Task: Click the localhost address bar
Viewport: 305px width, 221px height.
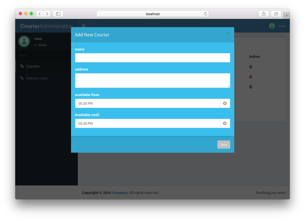Action: coord(153,14)
